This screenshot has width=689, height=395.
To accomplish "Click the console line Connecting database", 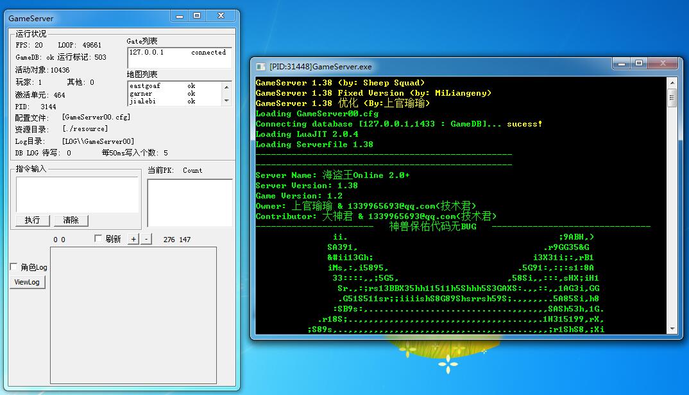I will click(398, 124).
